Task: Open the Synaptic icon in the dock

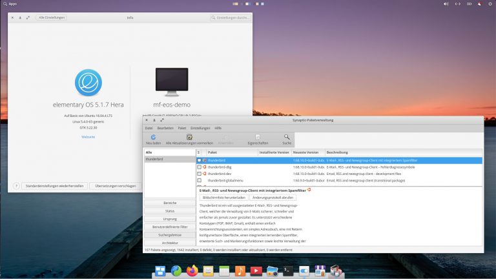Action: coord(336,271)
